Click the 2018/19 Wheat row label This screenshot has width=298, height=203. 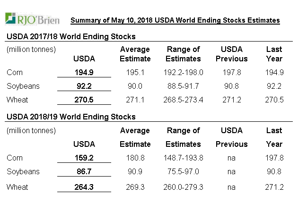pyautogui.click(x=18, y=187)
